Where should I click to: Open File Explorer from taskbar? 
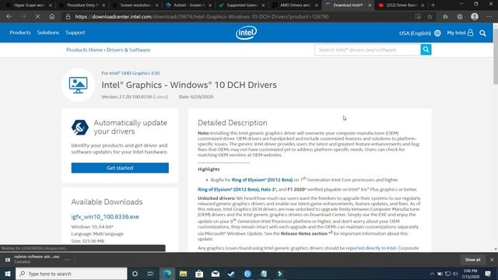(x=184, y=274)
